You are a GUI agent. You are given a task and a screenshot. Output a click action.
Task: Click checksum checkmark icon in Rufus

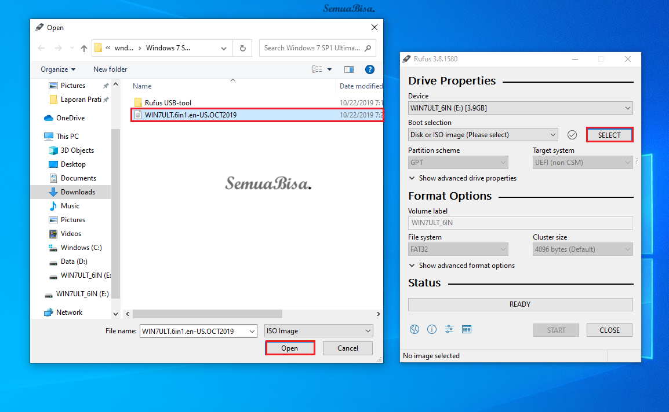click(572, 135)
